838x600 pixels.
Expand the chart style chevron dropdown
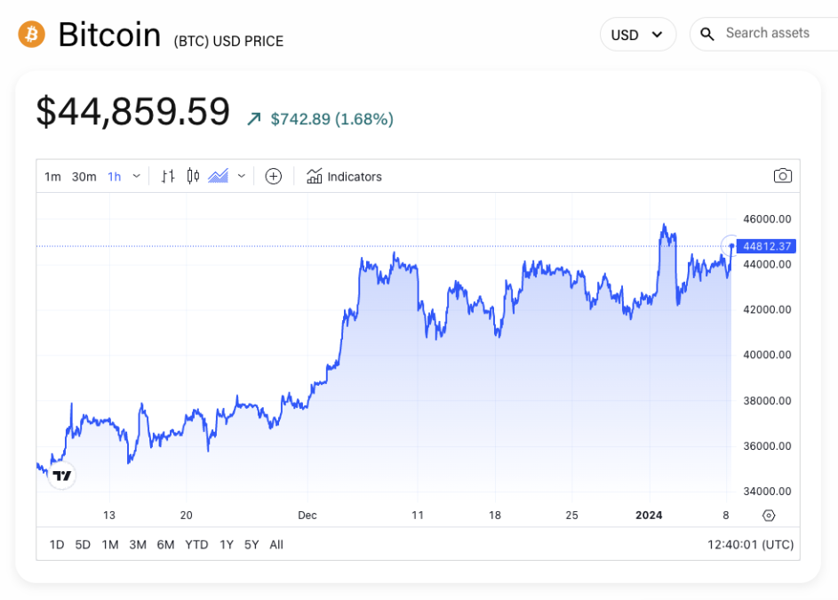click(240, 176)
